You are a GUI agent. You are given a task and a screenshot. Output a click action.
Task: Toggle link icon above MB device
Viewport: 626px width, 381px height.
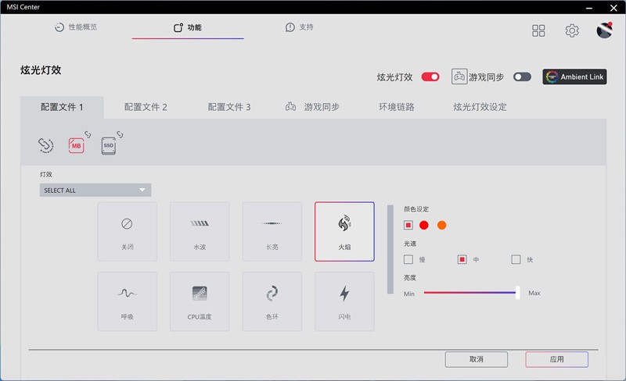(x=88, y=134)
